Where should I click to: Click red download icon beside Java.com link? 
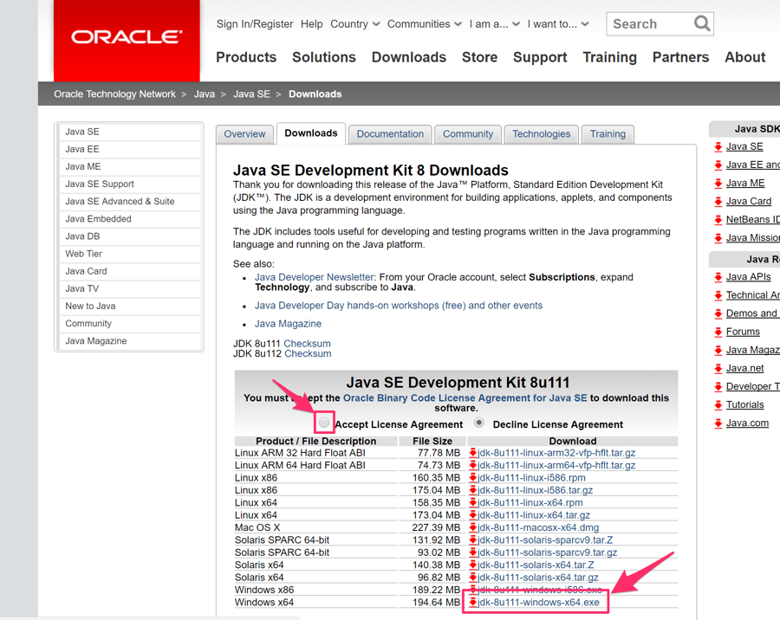click(x=718, y=423)
